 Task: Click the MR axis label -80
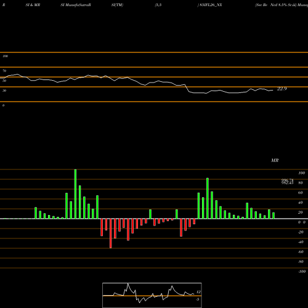coord(301,262)
